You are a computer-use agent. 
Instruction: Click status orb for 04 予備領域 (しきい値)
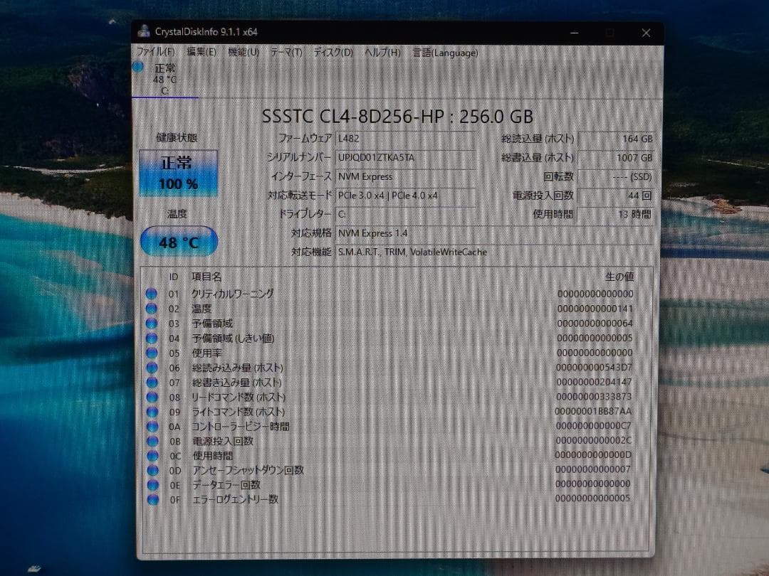(152, 338)
